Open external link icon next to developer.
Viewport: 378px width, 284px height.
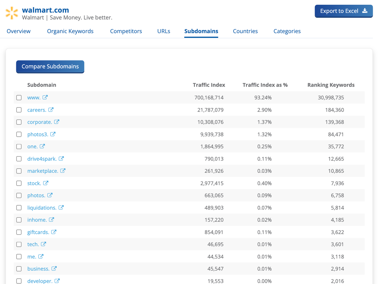tap(57, 281)
